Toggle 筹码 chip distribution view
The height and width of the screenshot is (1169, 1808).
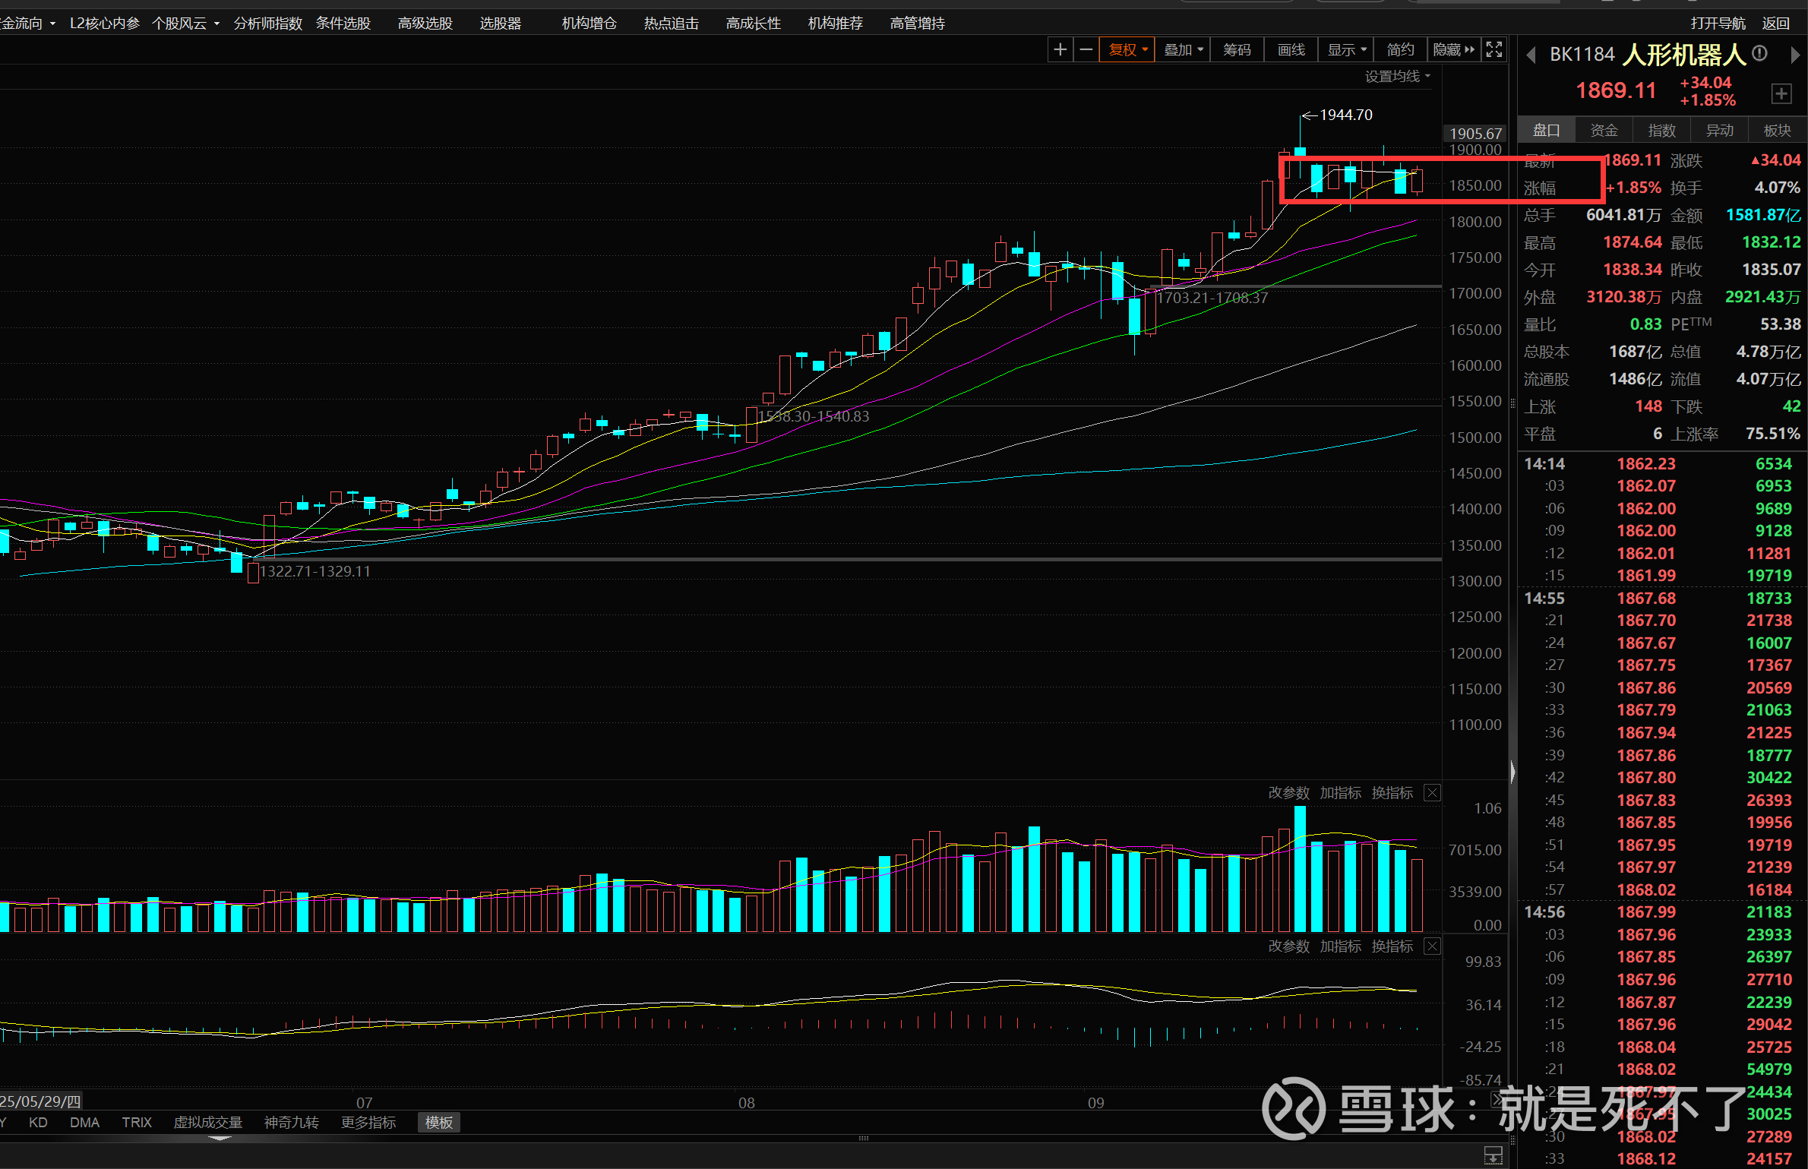[x=1237, y=50]
